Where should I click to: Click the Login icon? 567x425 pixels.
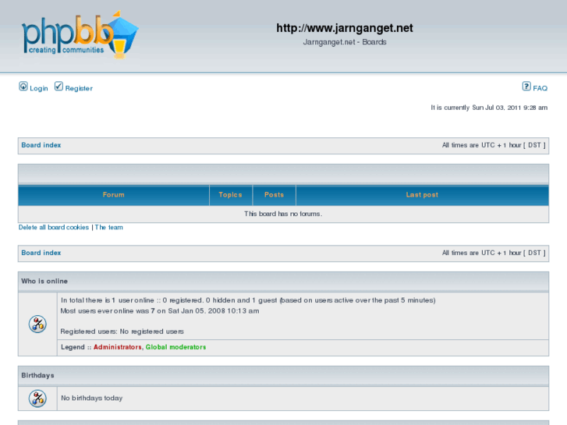coord(23,87)
